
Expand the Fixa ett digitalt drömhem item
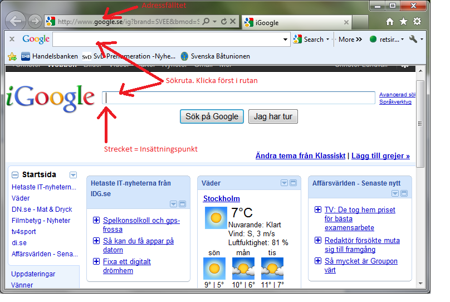tap(96, 261)
